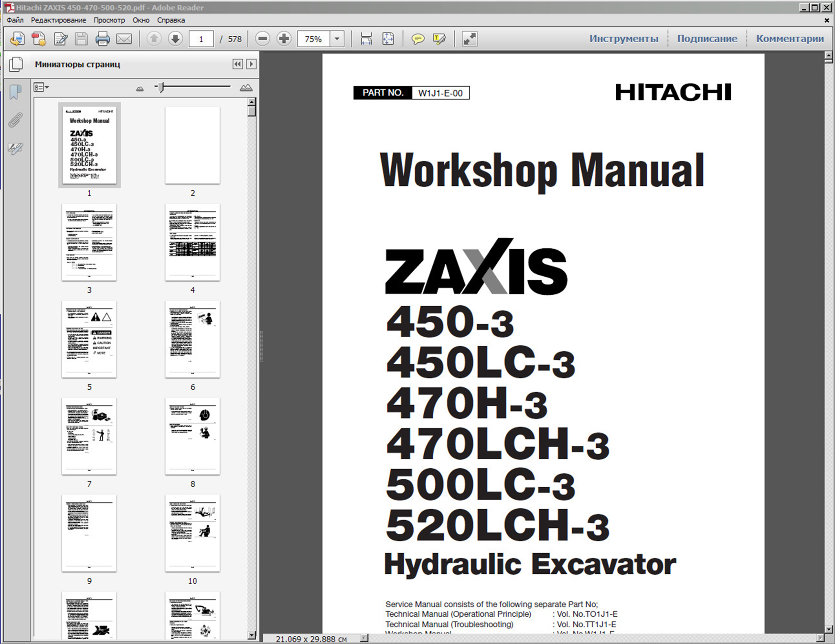This screenshot has width=835, height=644.
Task: Add a sticky note comment
Action: click(417, 39)
